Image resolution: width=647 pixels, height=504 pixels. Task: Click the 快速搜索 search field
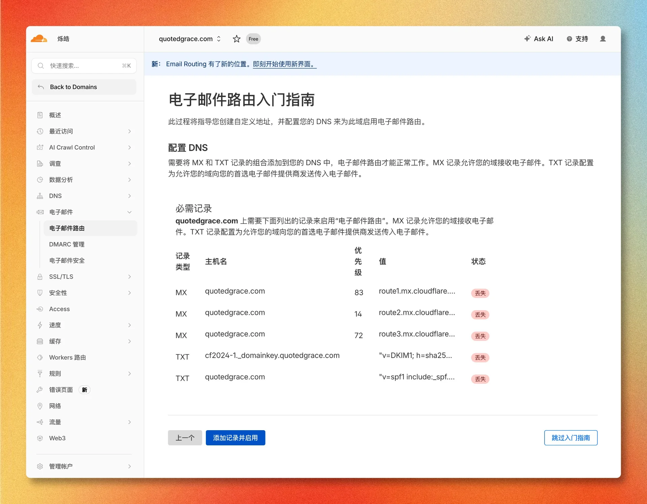tap(84, 66)
